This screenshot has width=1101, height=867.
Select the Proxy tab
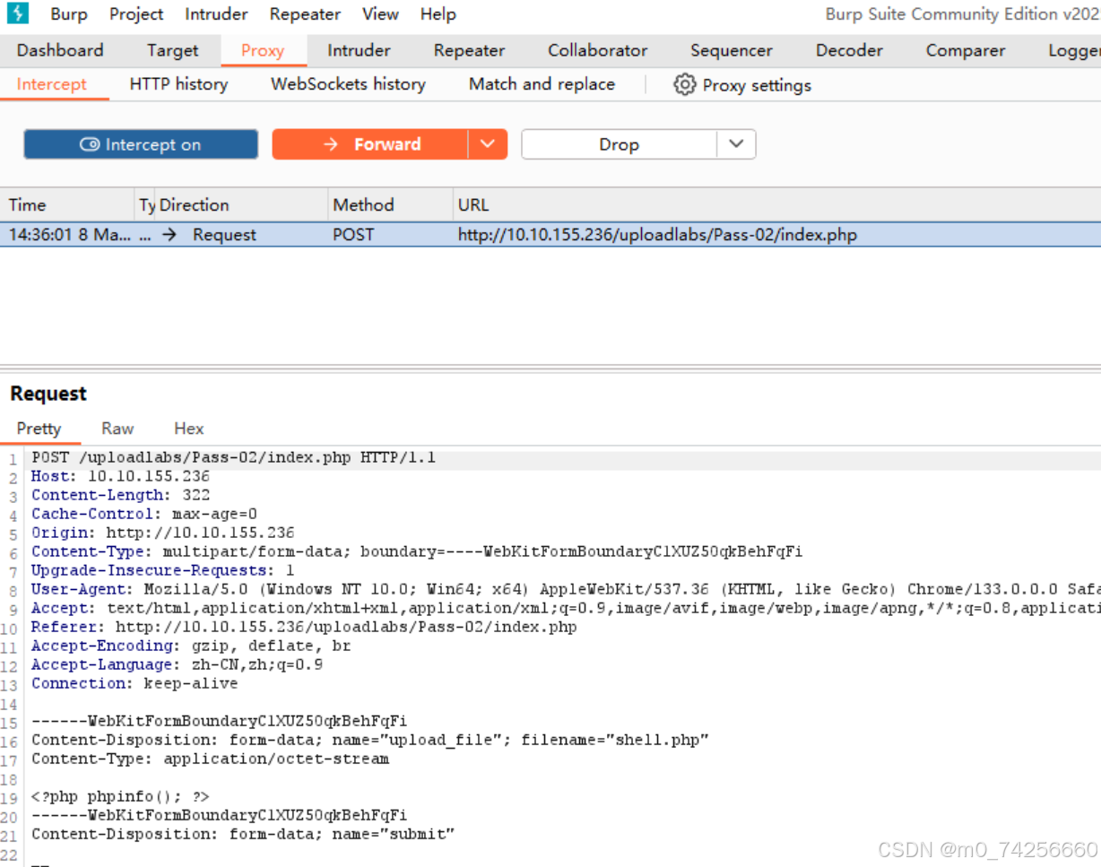(263, 50)
